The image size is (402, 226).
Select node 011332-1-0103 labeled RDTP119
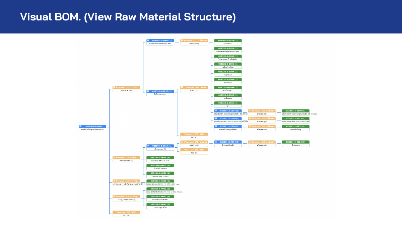click(x=228, y=81)
